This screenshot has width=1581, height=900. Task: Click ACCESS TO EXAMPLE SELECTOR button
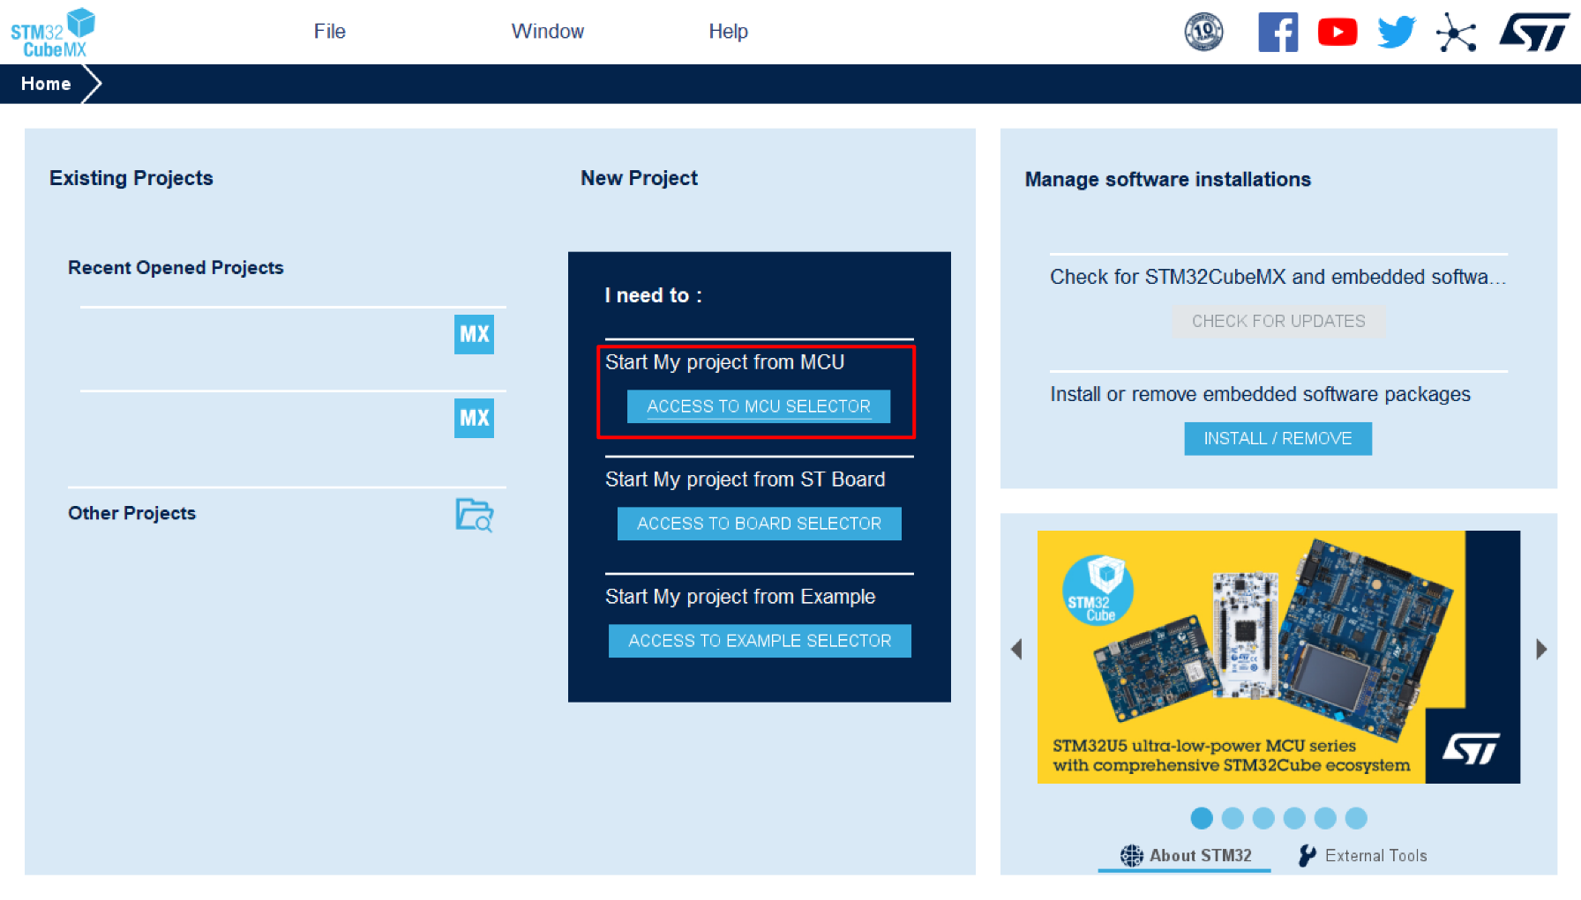(x=760, y=641)
